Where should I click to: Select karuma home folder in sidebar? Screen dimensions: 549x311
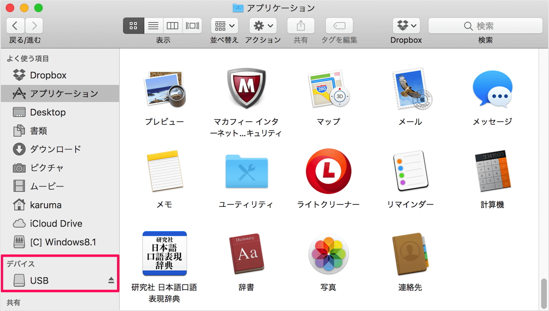(x=60, y=205)
